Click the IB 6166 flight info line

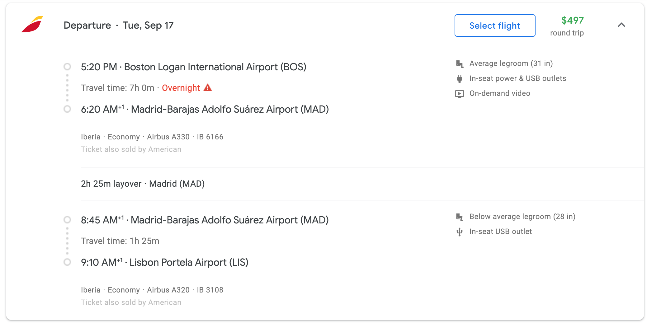[152, 137]
